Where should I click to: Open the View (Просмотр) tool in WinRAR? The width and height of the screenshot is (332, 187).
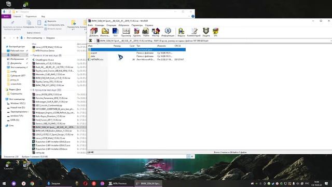126,32
